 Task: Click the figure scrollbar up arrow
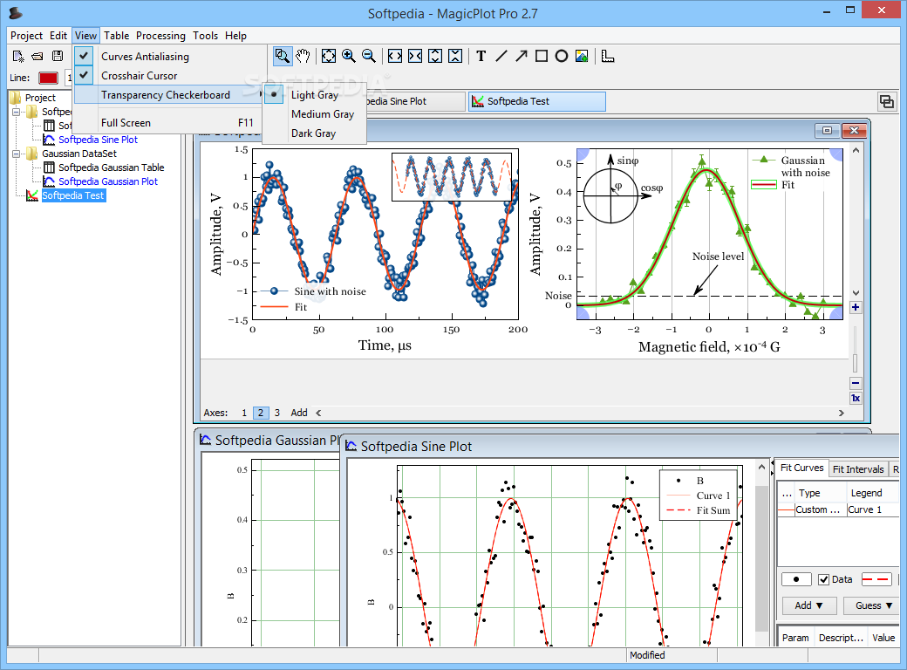click(x=856, y=150)
